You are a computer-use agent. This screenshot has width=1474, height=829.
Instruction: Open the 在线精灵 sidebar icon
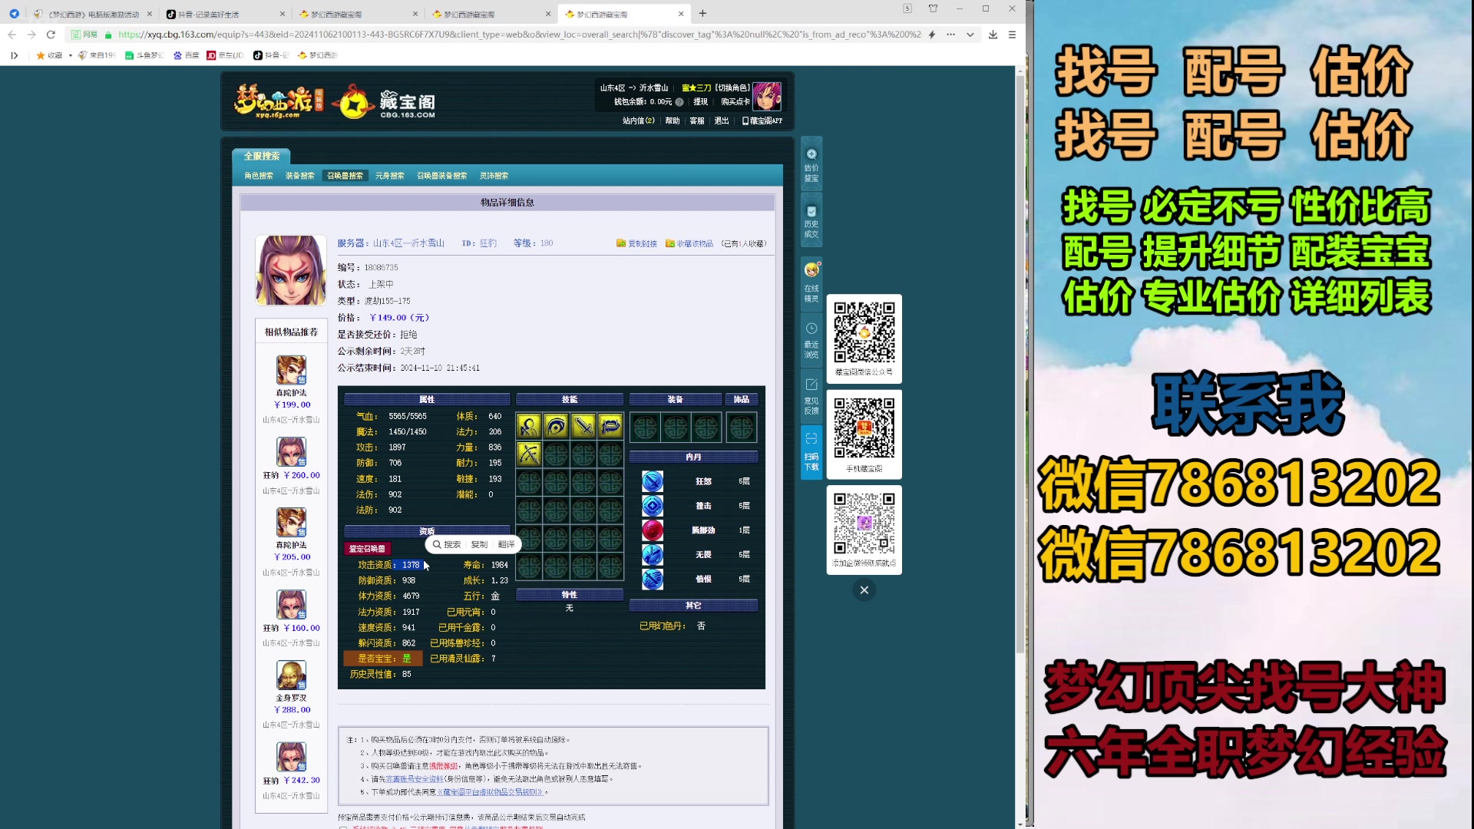[811, 282]
